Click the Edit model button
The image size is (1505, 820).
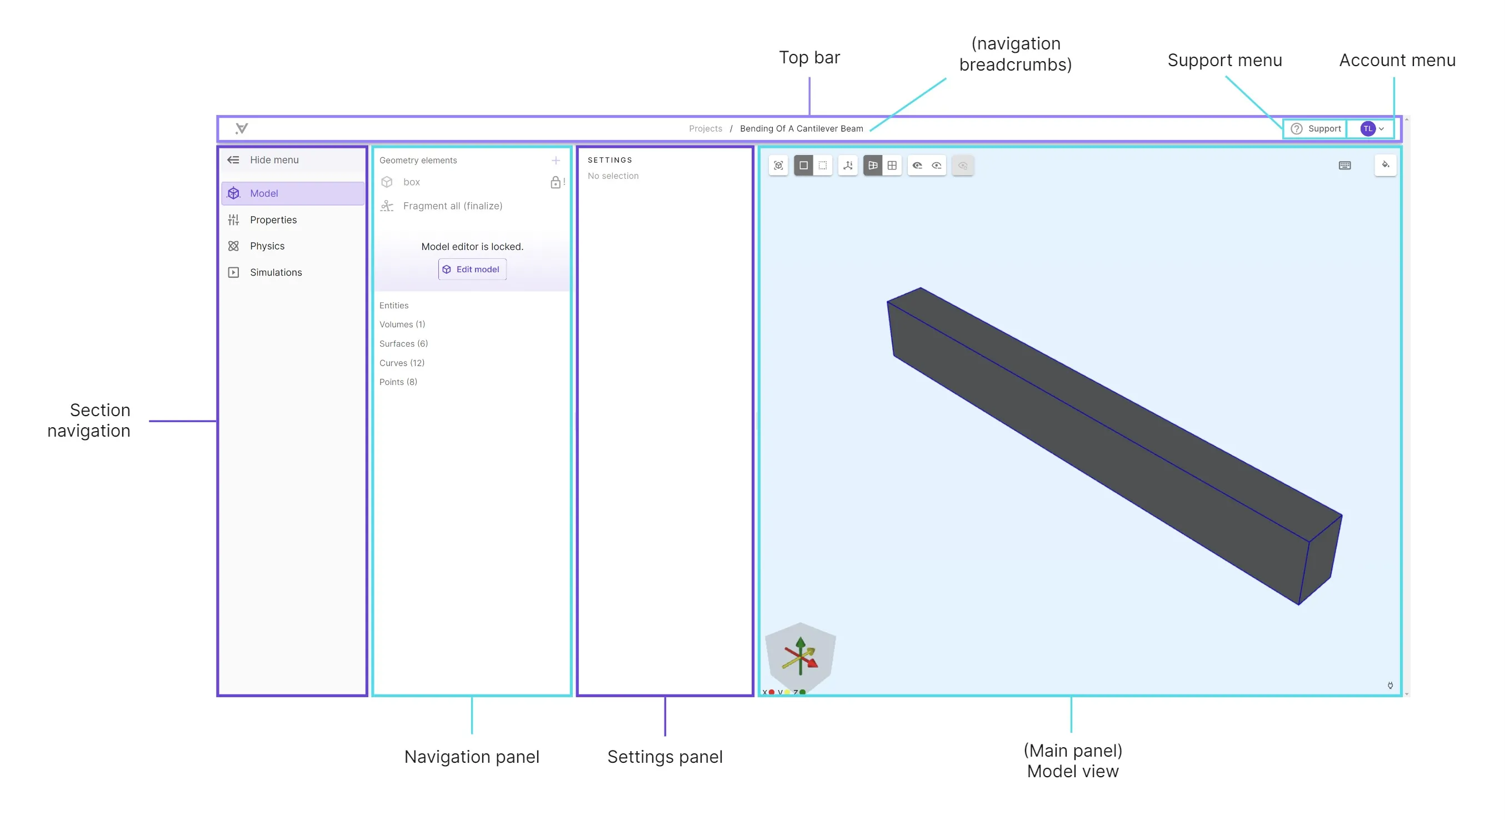(472, 269)
